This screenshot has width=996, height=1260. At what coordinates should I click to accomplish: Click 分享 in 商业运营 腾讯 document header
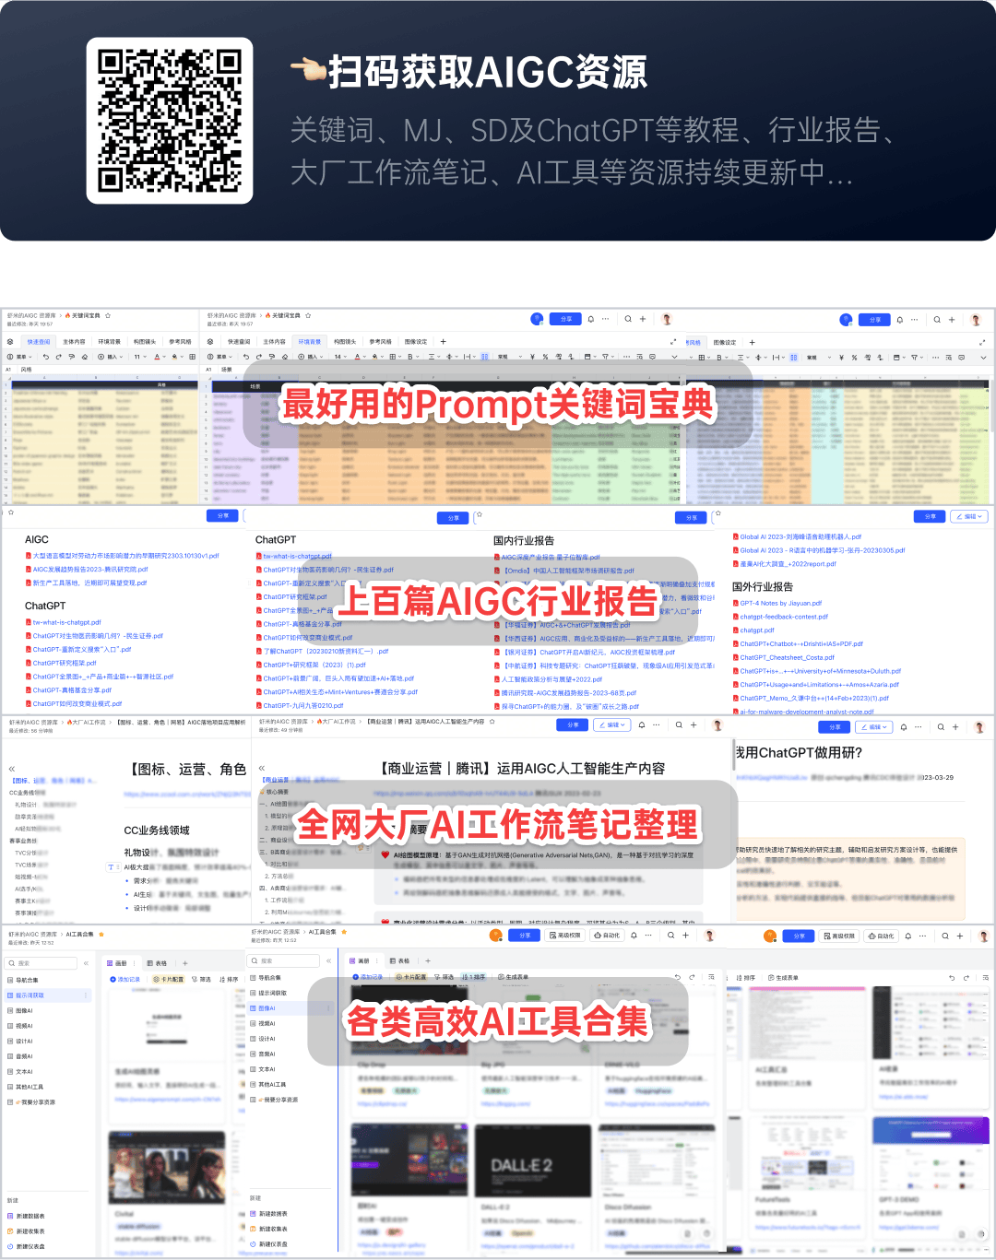(573, 725)
